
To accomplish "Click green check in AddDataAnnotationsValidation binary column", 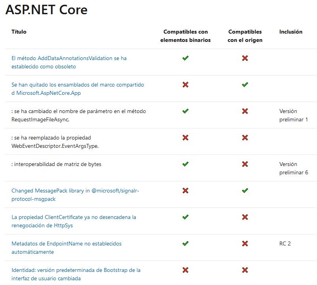I will click(185, 58).
